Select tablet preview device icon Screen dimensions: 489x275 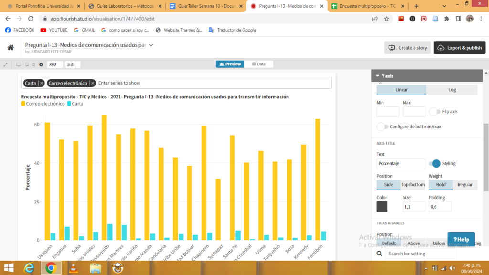tap(27, 64)
